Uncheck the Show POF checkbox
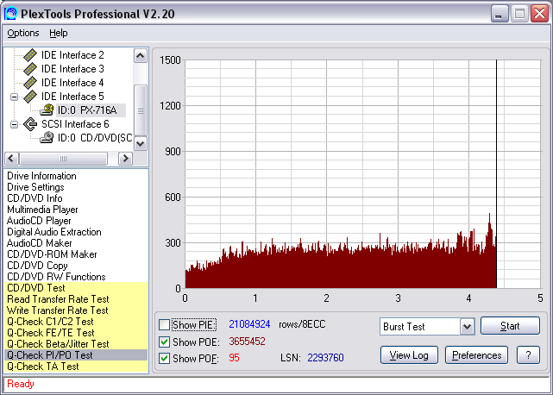 (x=164, y=358)
